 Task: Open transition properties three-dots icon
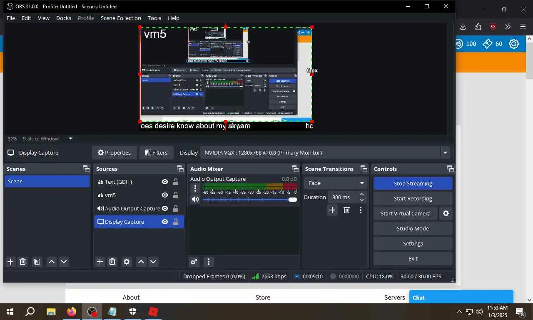tap(361, 210)
